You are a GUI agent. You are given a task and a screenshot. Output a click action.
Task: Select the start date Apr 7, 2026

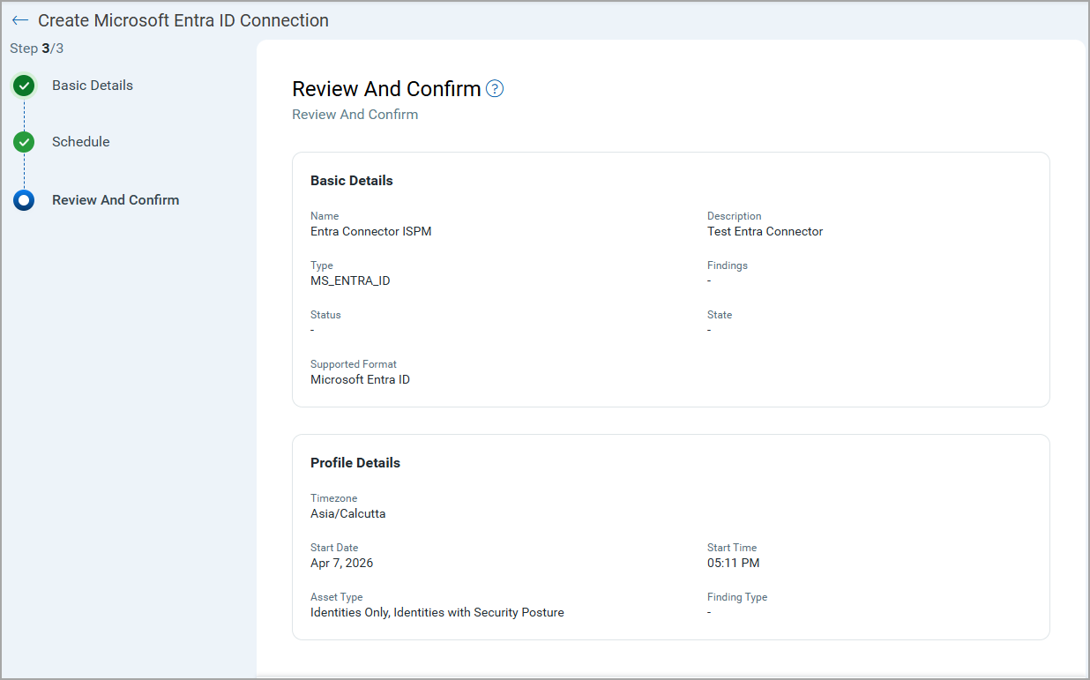pyautogui.click(x=342, y=564)
